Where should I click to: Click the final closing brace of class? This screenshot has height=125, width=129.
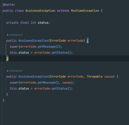pyautogui.click(x=3, y=101)
